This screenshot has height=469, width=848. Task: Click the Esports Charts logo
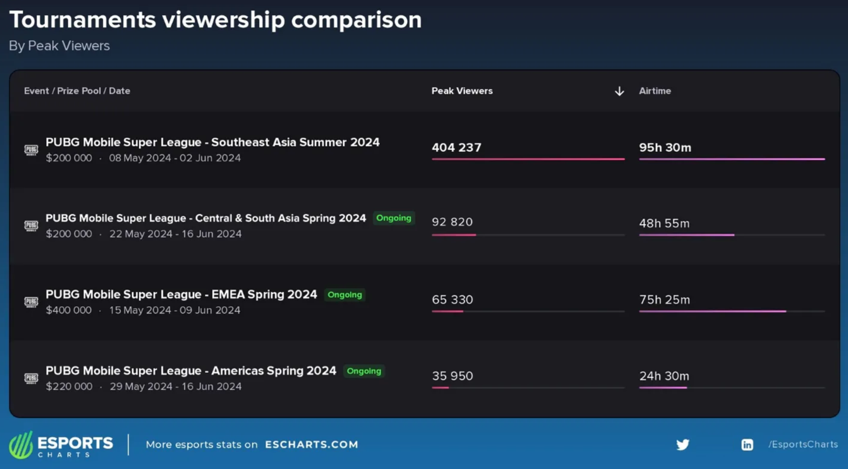[61, 445]
